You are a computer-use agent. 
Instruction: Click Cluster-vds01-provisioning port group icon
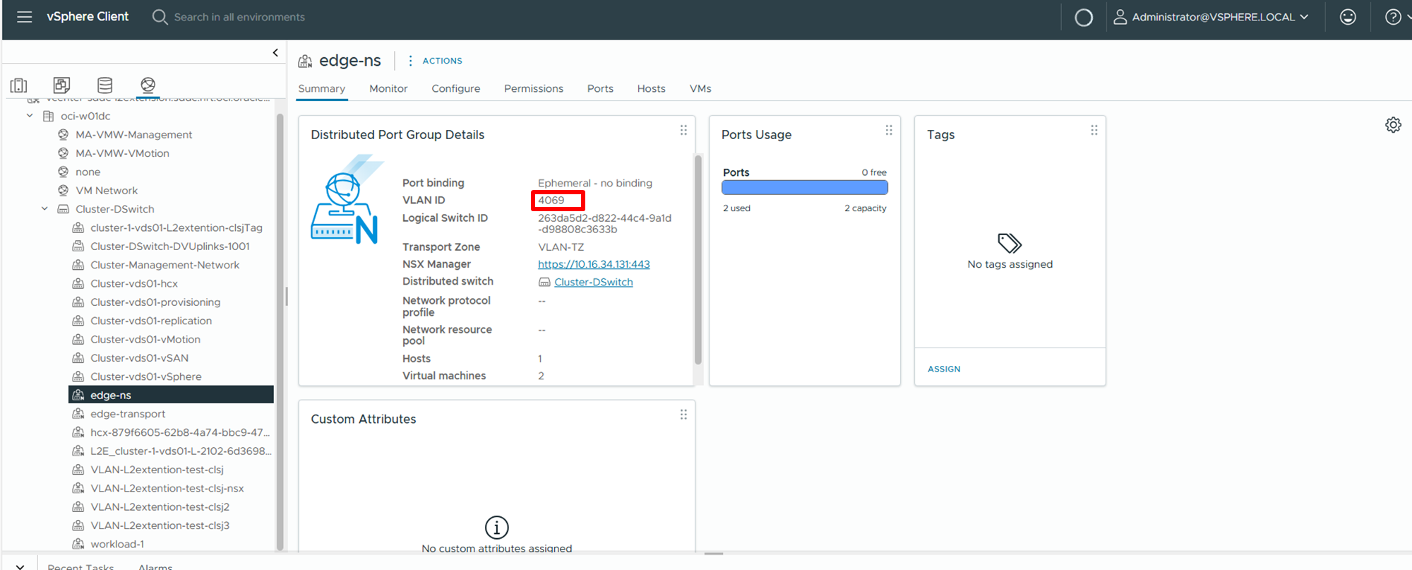pyautogui.click(x=78, y=302)
